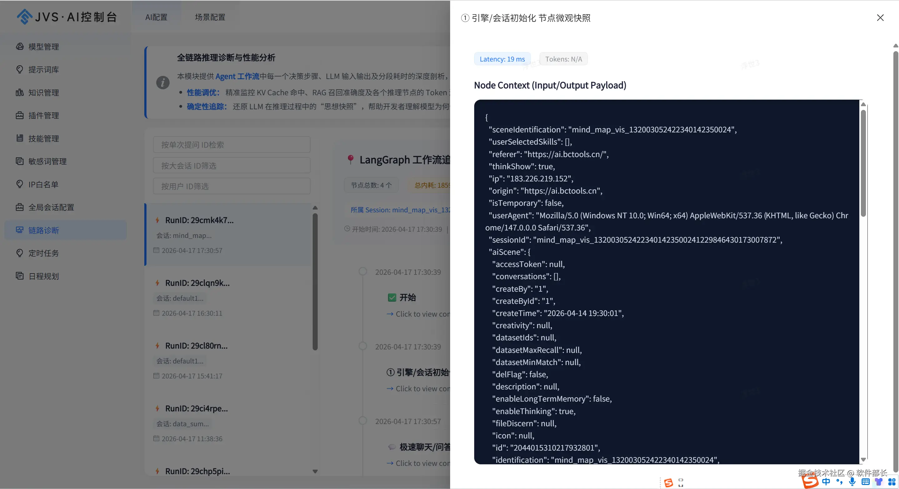Screen dimensions: 899x489
Task: Select 定时任务 in the sidebar
Action: [44, 253]
